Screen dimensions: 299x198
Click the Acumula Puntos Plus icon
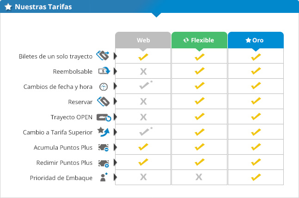[104, 147]
